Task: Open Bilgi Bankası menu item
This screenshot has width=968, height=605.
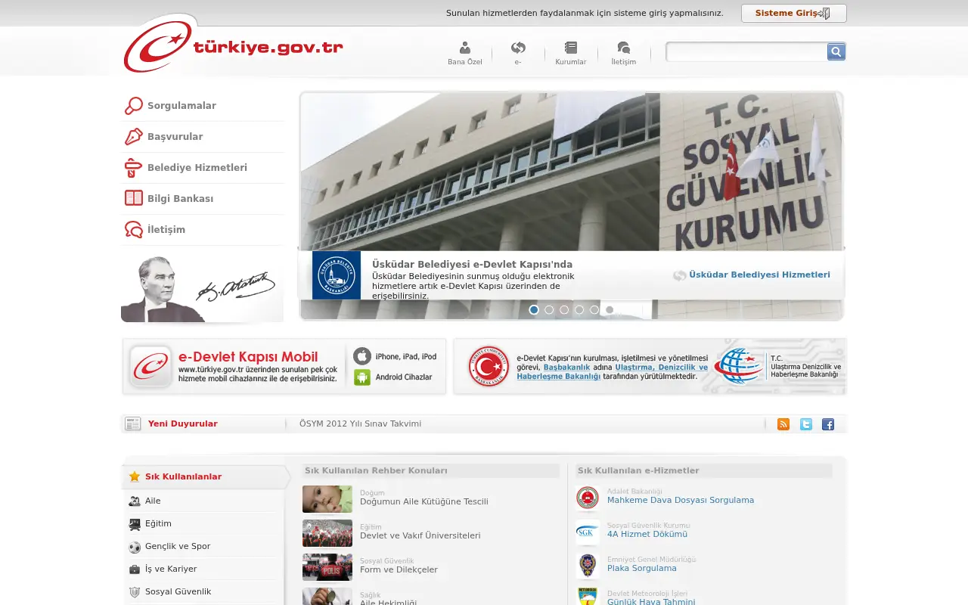Action: click(203, 199)
